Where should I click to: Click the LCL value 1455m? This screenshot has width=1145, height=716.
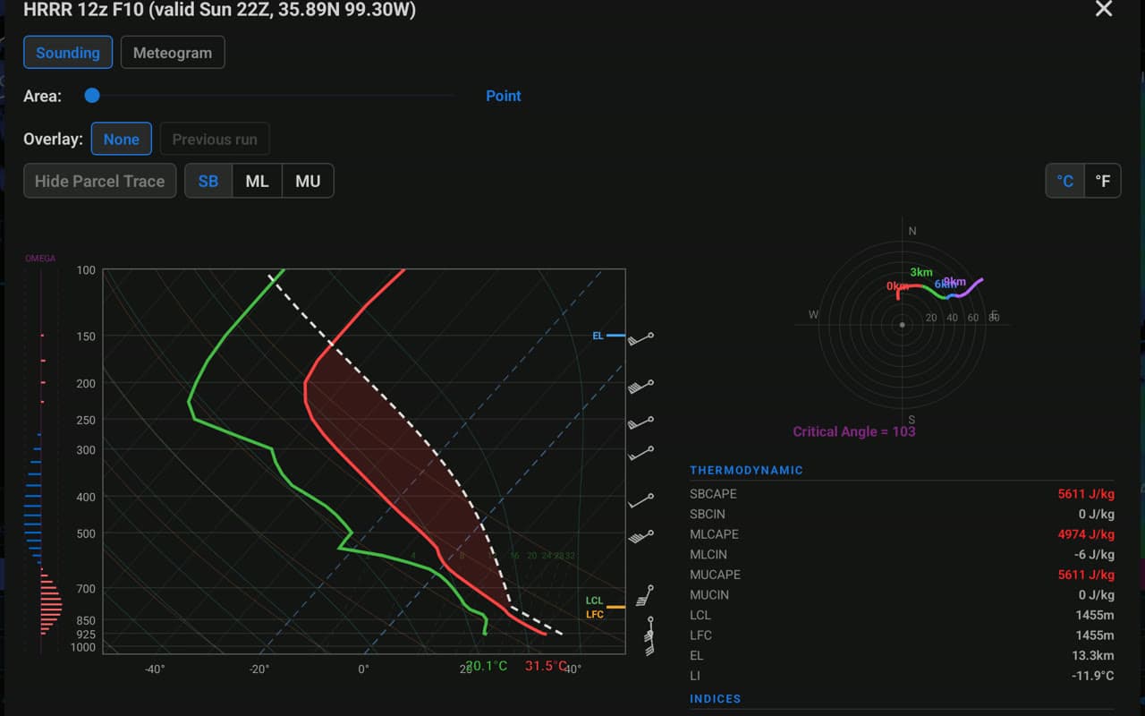(1094, 615)
